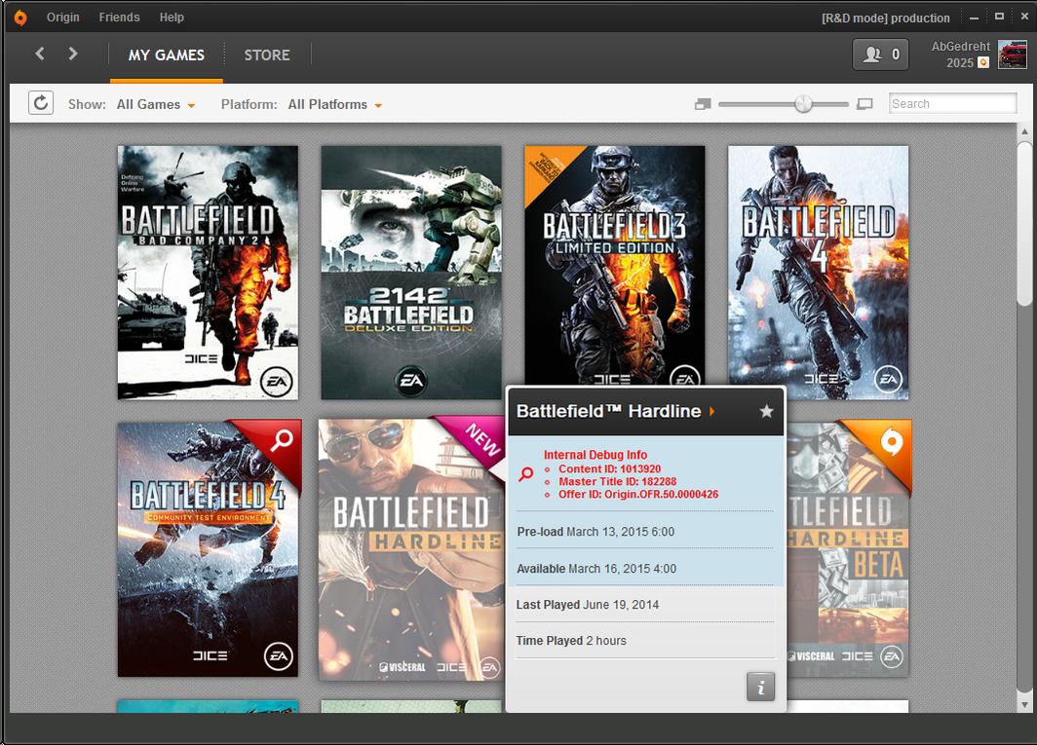Minimize the Origin window
This screenshot has height=745, width=1037.
[974, 18]
